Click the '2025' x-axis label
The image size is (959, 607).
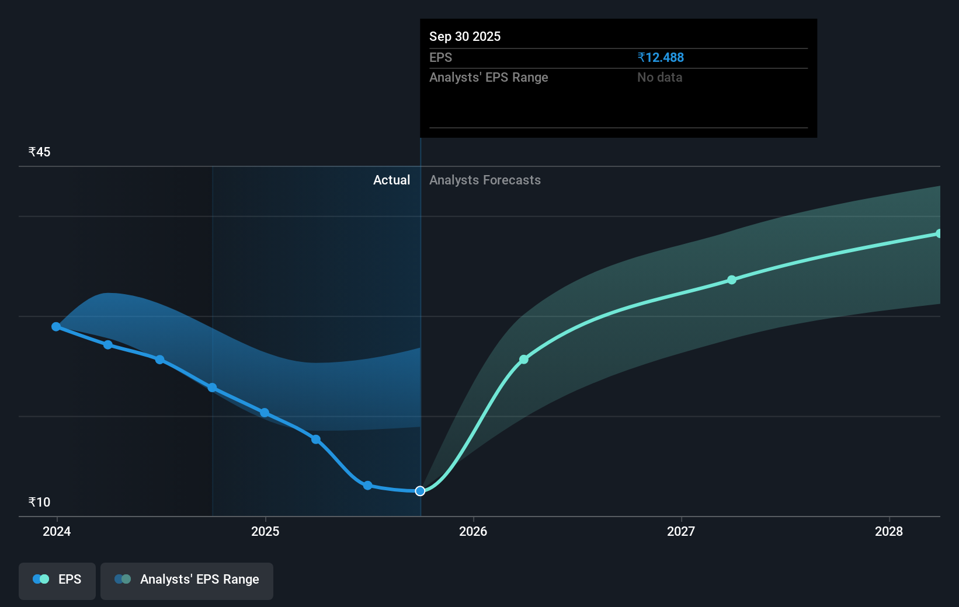click(x=265, y=531)
